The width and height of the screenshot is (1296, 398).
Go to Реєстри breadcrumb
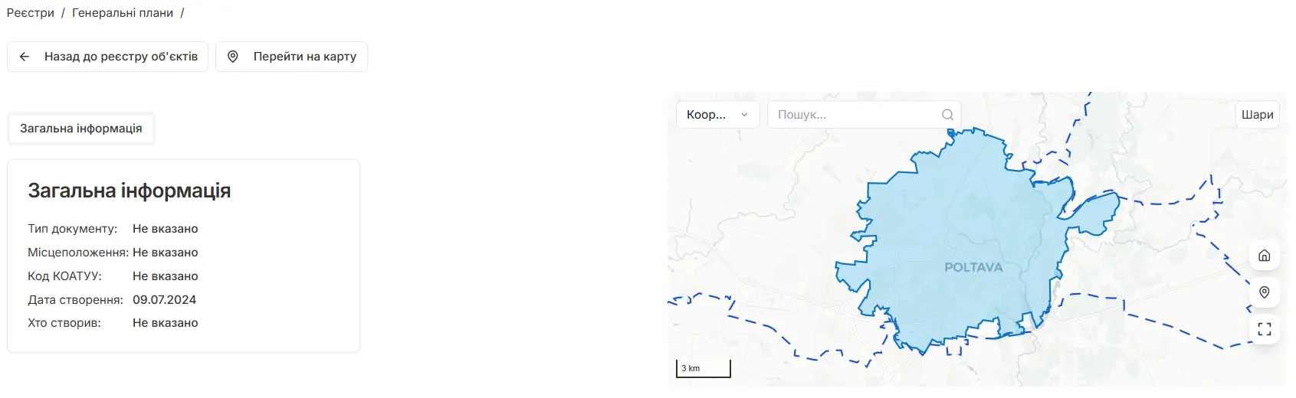coord(31,13)
